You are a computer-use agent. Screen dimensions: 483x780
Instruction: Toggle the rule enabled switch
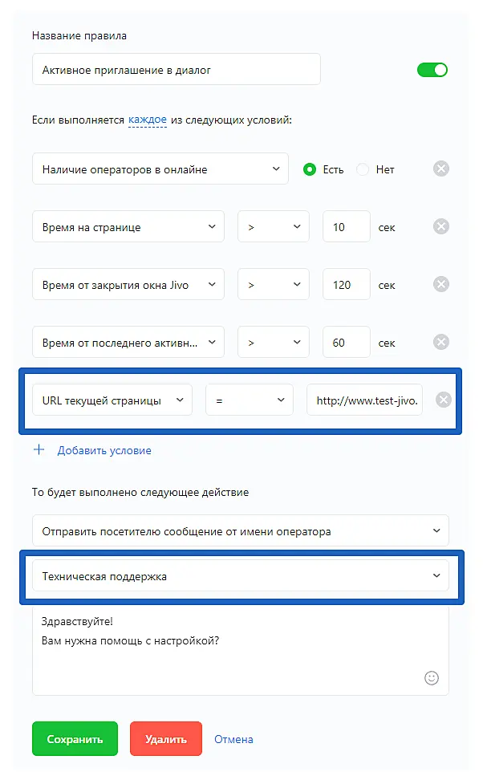coord(432,70)
